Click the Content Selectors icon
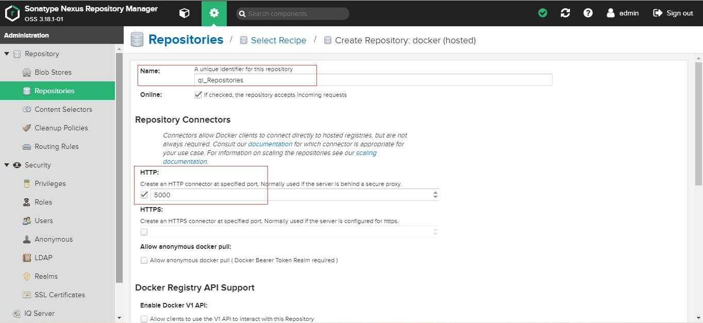This screenshot has width=703, height=323. coord(27,110)
